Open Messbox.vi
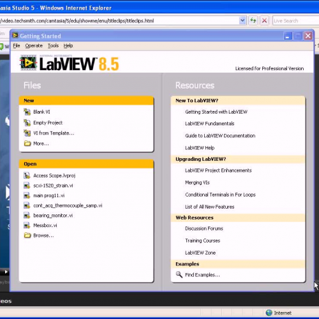 [45, 225]
